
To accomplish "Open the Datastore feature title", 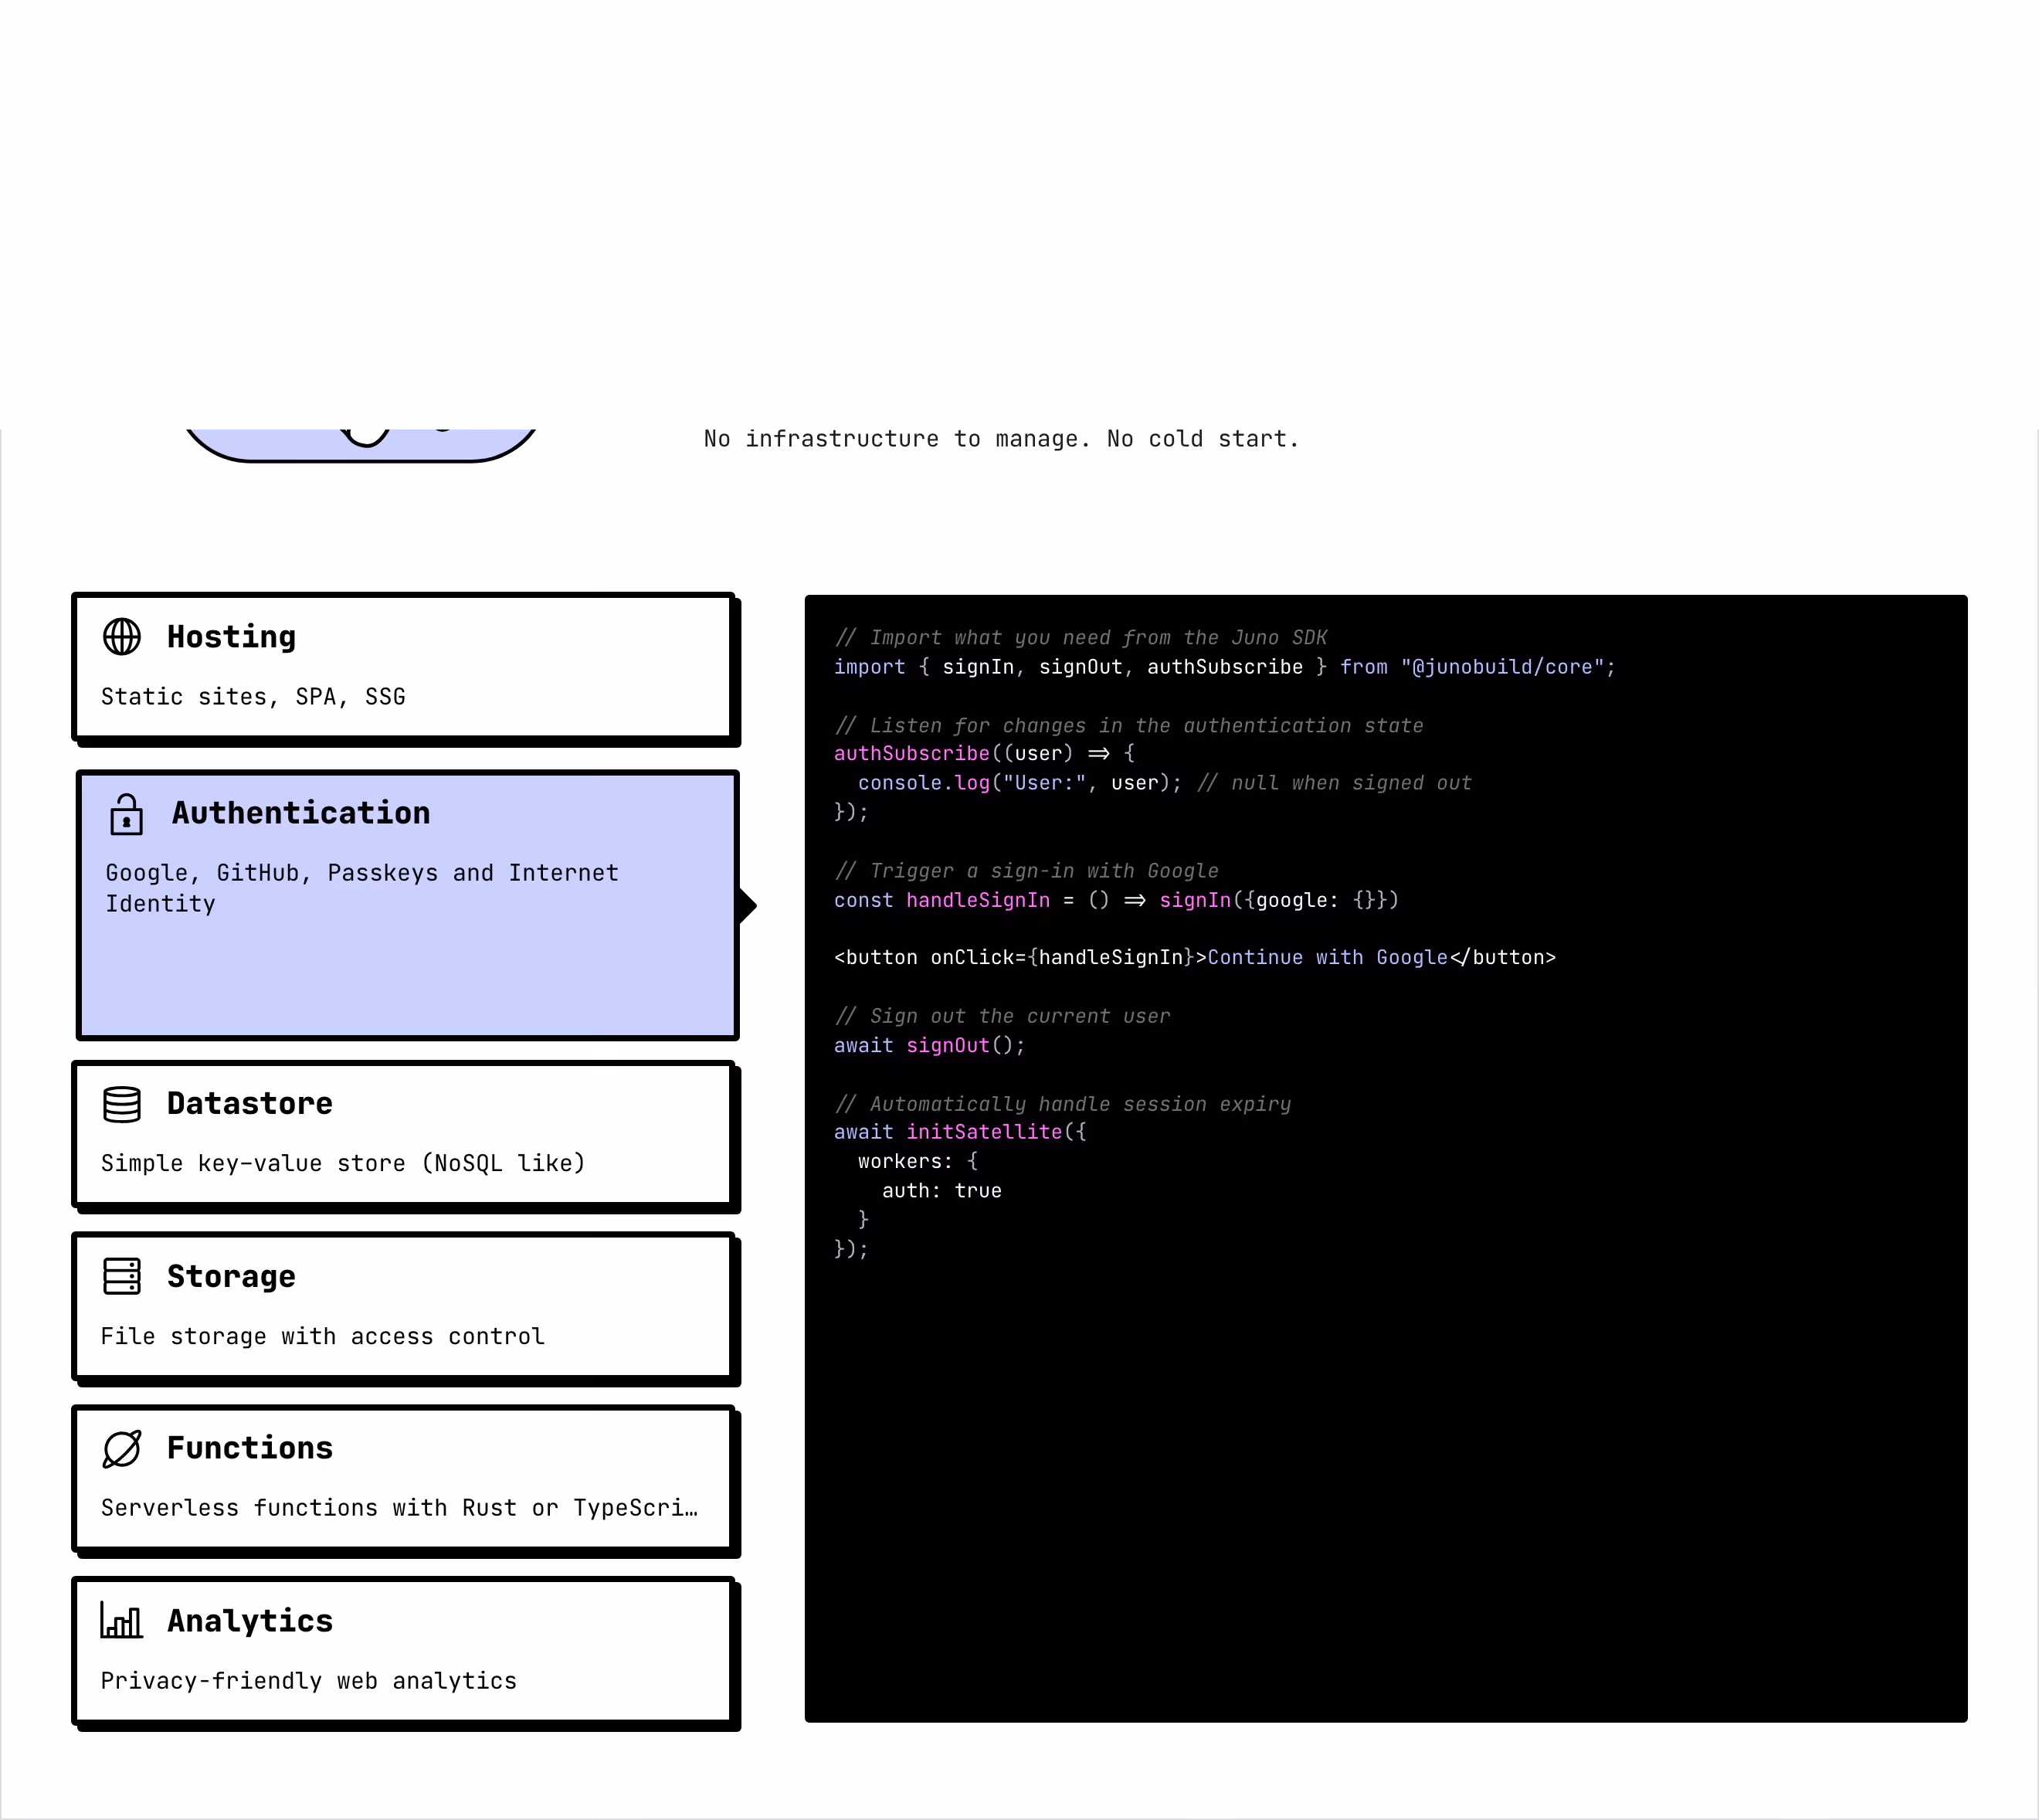I will (250, 1103).
